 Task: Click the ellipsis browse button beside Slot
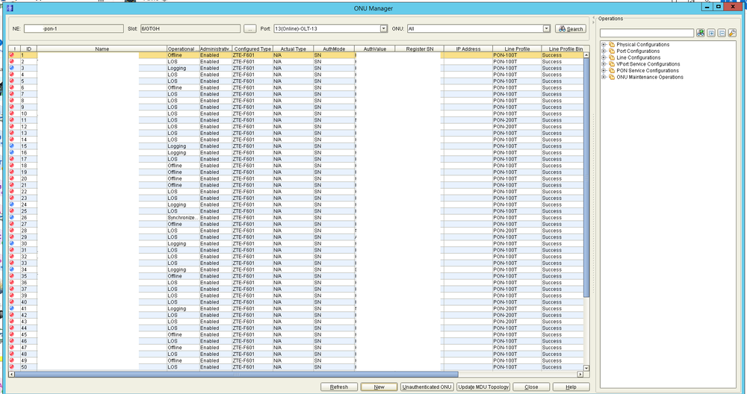(x=249, y=28)
